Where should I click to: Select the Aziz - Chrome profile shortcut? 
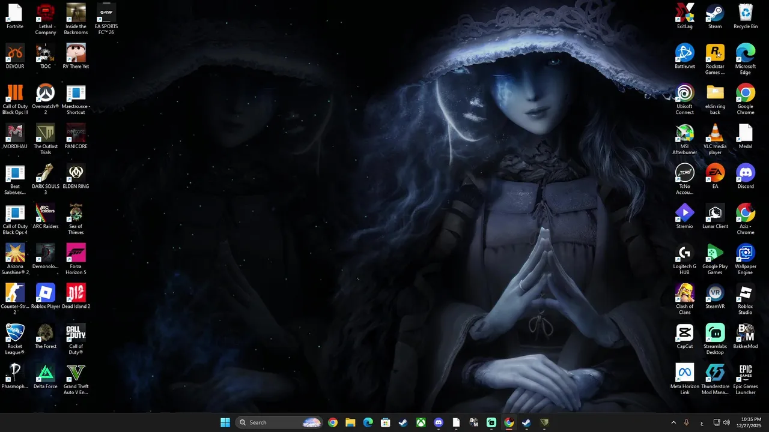click(746, 220)
